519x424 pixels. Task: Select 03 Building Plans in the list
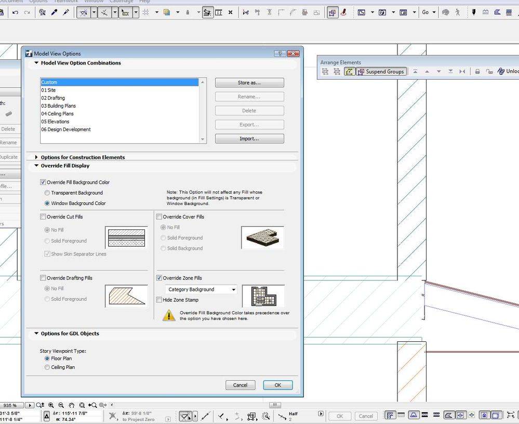coord(59,106)
